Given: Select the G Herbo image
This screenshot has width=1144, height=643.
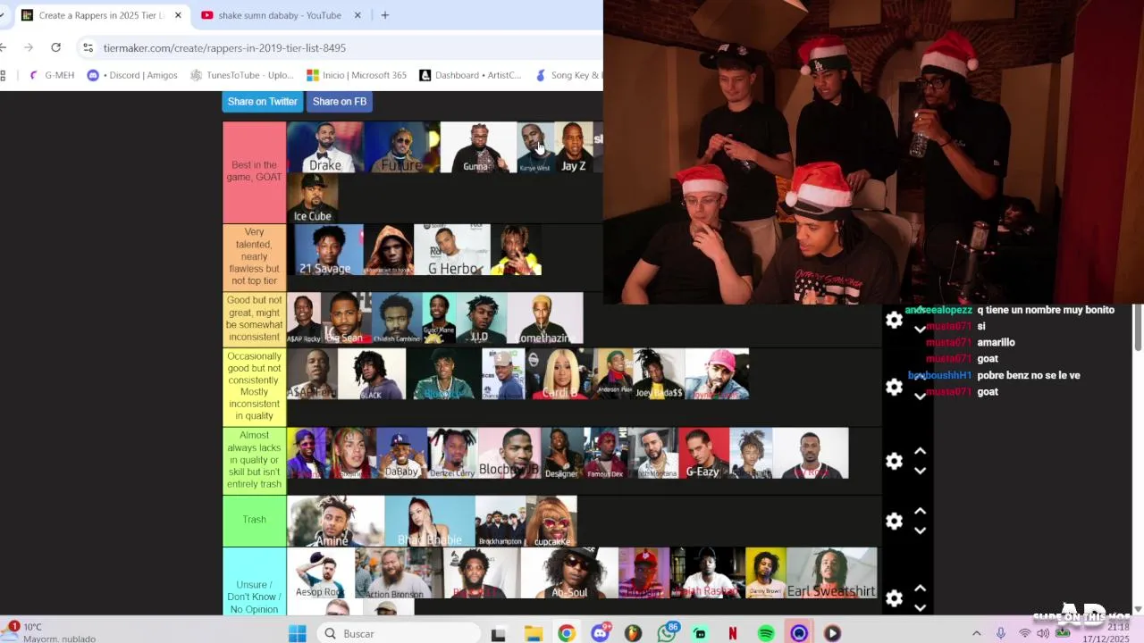Looking at the screenshot, I should tap(452, 249).
